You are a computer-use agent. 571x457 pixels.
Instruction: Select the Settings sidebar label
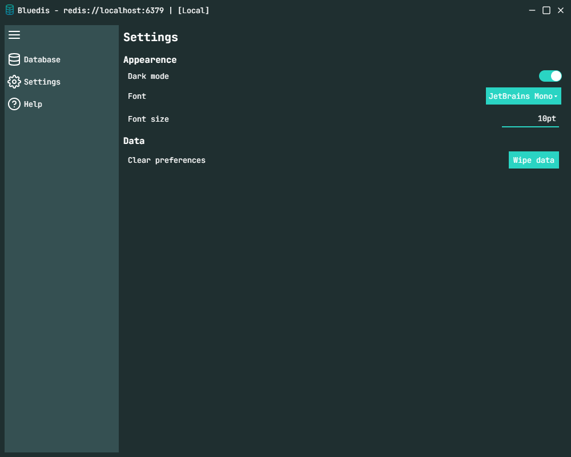[42, 82]
